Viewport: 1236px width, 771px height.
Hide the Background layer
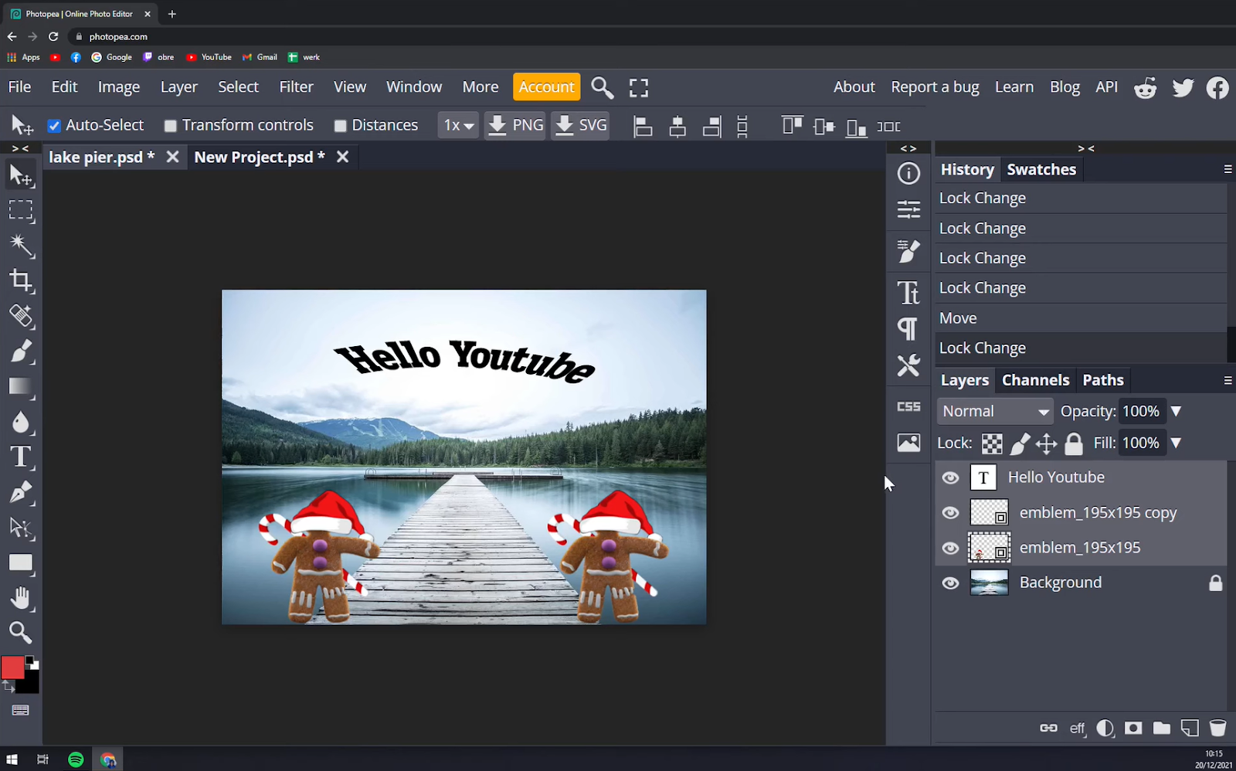949,582
